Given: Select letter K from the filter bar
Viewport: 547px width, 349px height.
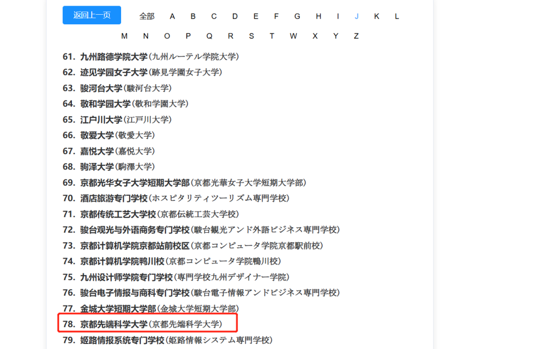Looking at the screenshot, I should pyautogui.click(x=376, y=16).
